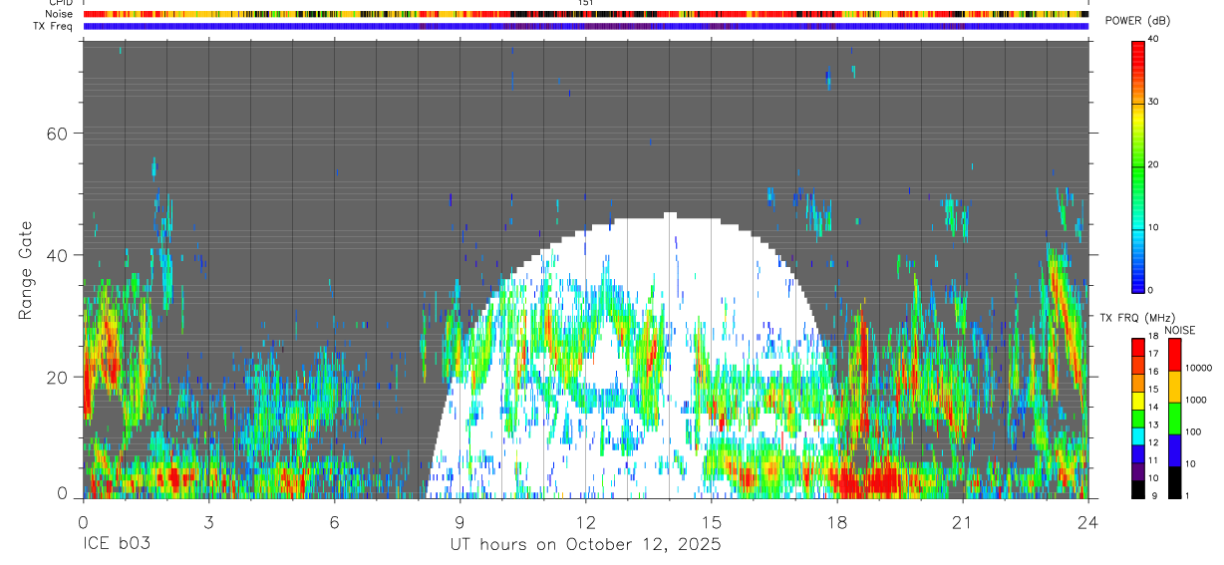Click the 24 hour tick label
This screenshot has height=565, width=1224.
(1087, 521)
